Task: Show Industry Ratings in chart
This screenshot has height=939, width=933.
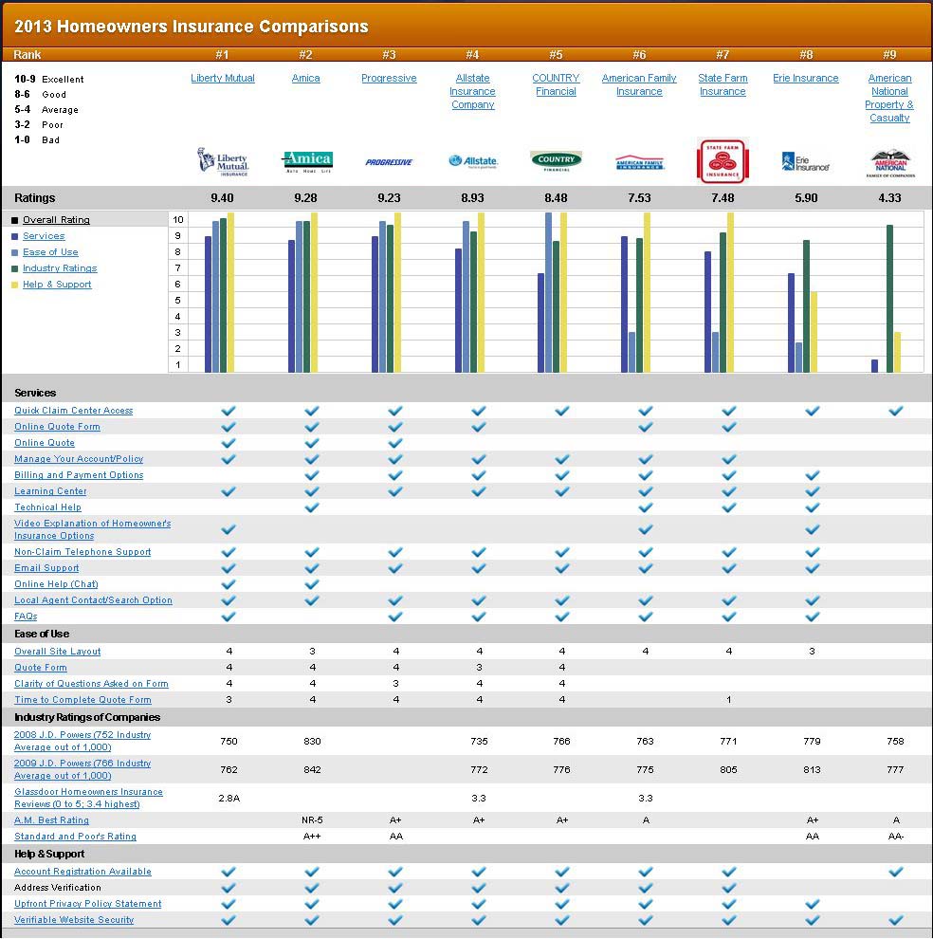Action: (60, 268)
